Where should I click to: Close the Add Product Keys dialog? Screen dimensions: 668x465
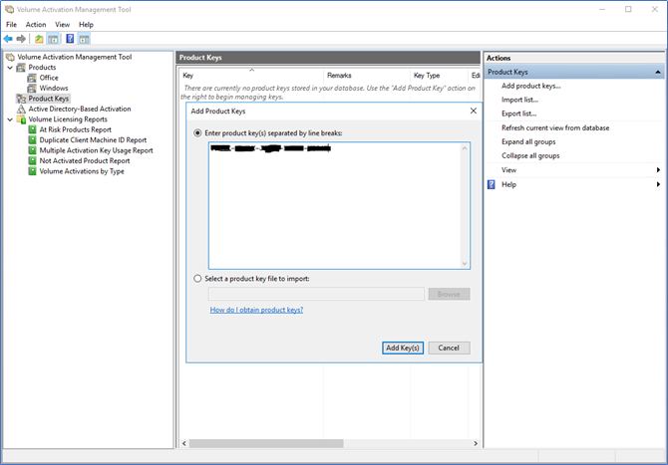474,112
